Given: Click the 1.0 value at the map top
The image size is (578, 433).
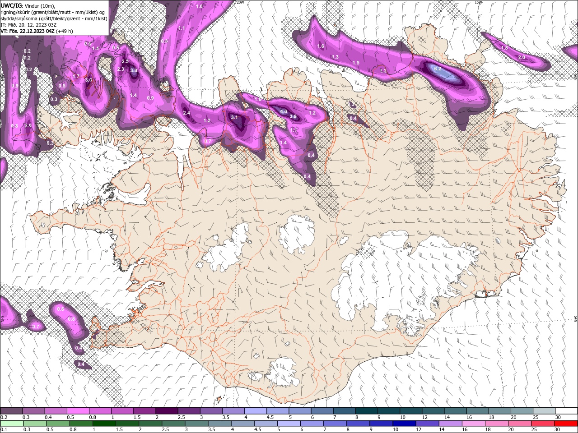Looking at the screenshot, I should [x=200, y=7].
